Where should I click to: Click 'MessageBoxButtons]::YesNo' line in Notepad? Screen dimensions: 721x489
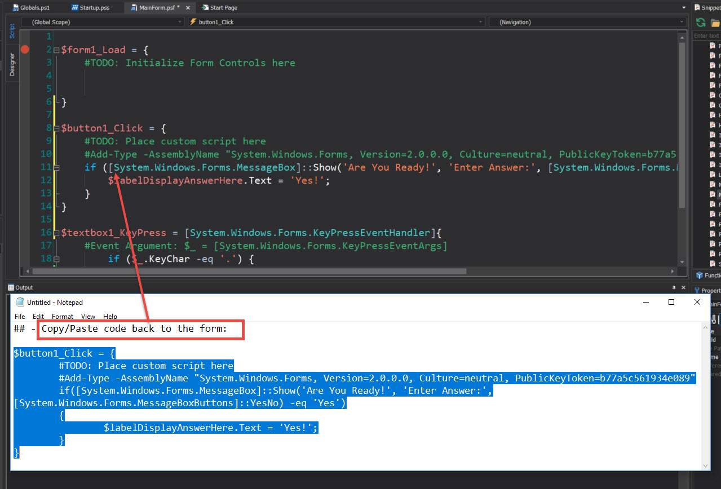point(180,403)
